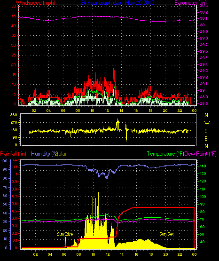Select the "15" value on windspeed axis

[14, 75]
